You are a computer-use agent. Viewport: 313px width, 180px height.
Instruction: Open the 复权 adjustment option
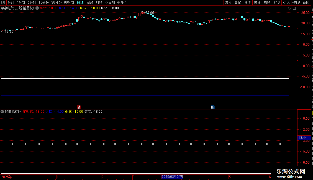(x=228, y=2)
